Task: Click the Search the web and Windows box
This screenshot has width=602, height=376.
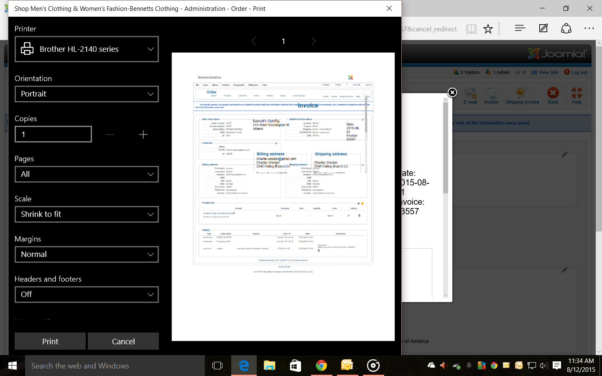Action: 115,366
